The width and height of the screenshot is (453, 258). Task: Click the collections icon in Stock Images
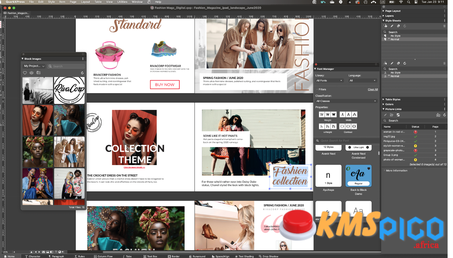click(x=31, y=73)
